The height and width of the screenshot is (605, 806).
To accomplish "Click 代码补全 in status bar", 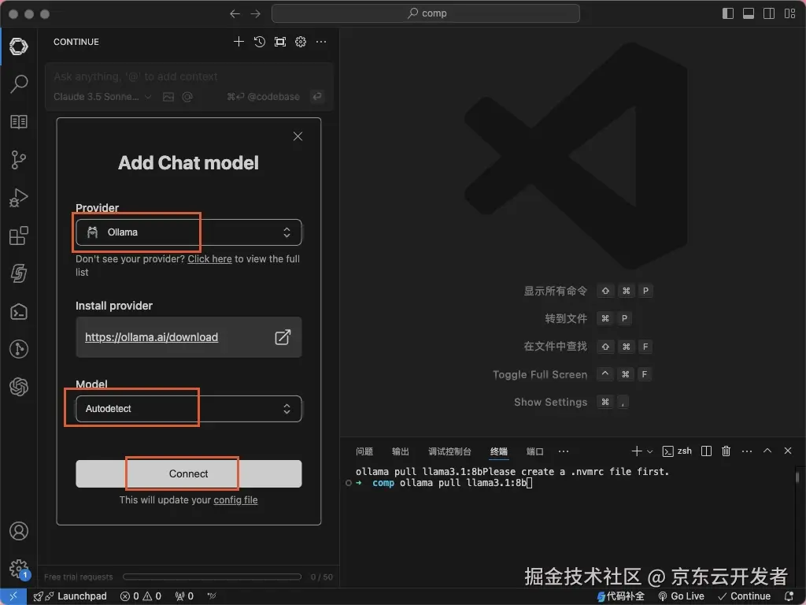I will tap(620, 597).
